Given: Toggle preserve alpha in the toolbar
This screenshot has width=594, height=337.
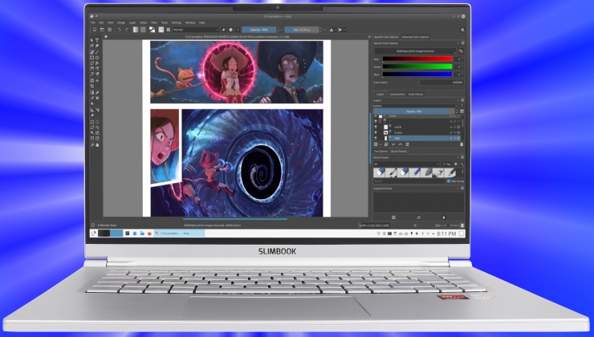Looking at the screenshot, I should coord(230,30).
